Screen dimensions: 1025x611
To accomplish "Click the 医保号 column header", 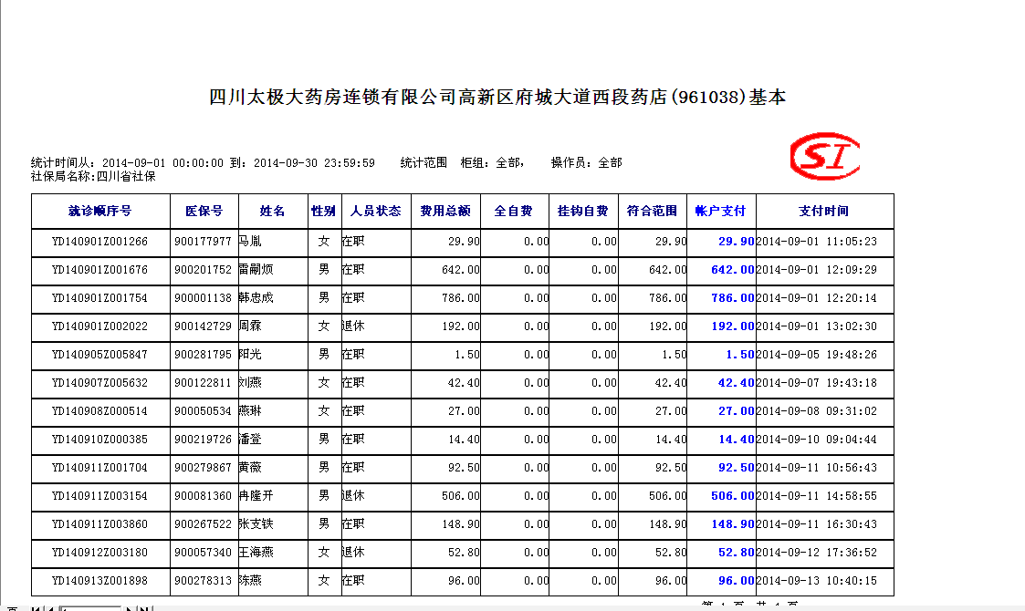I will tap(204, 211).
